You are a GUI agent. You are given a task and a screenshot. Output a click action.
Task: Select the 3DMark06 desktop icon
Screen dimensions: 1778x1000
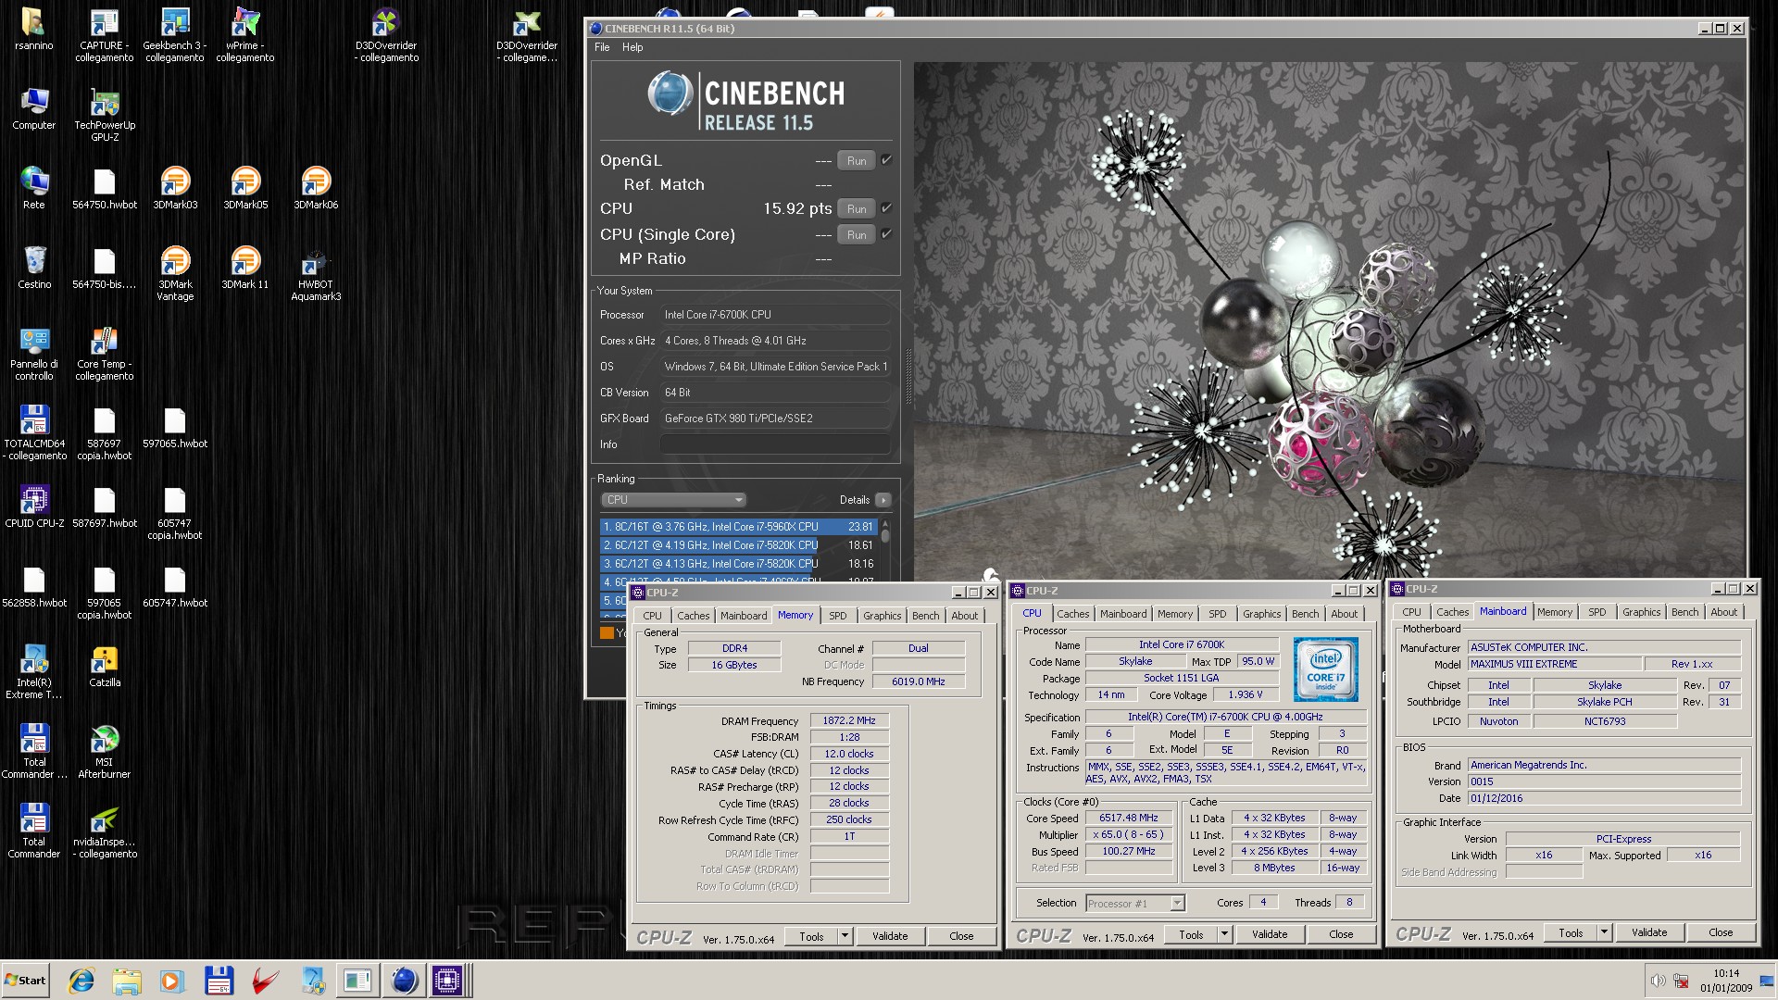tap(316, 187)
